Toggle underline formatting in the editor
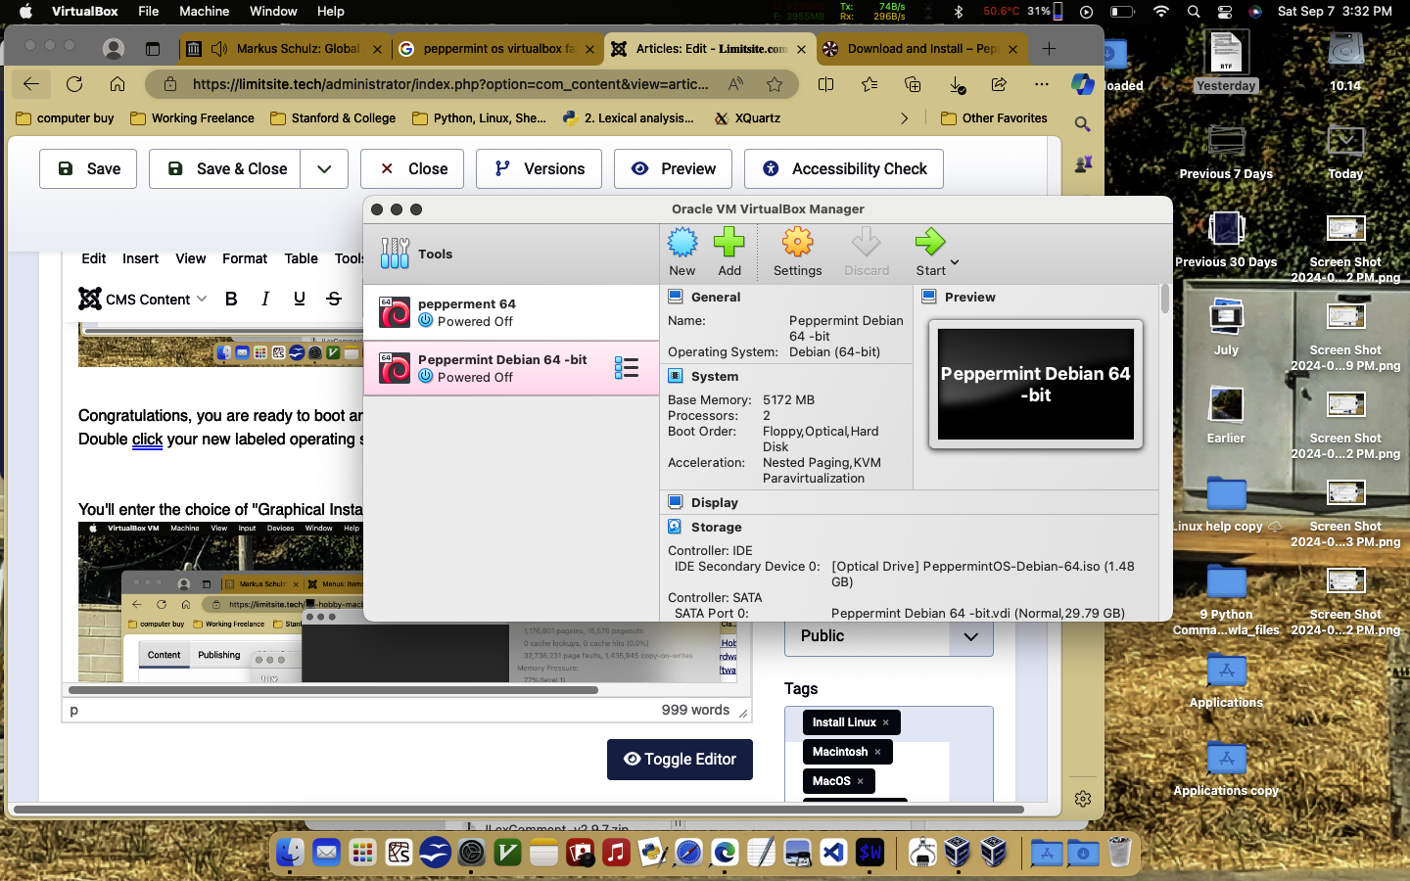This screenshot has height=881, width=1410. tap(300, 300)
